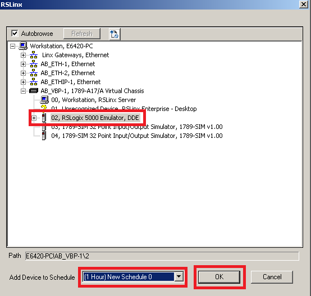Image resolution: width=311 pixels, height=296 pixels.
Task: Select the 01 Unrecognized Device RSLinx Enterprise item
Action: click(124, 109)
